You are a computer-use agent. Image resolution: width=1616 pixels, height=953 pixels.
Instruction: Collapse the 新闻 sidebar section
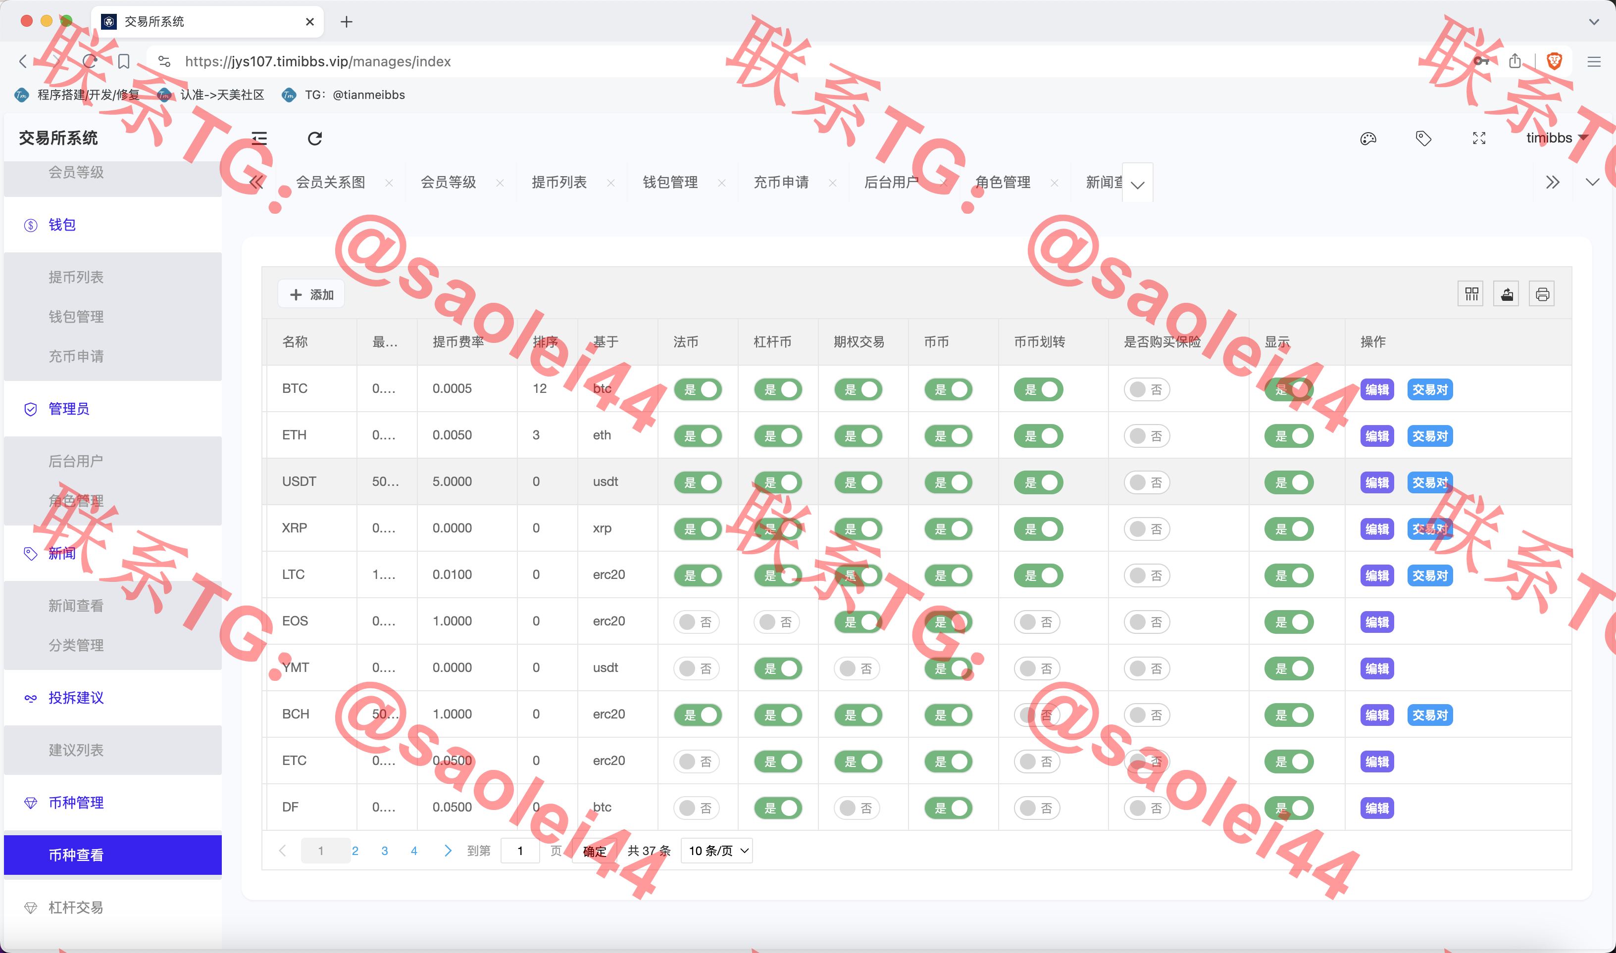112,554
